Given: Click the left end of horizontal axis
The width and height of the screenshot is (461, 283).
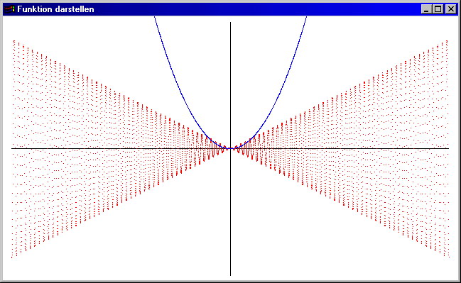Looking at the screenshot, I should tap(13, 148).
